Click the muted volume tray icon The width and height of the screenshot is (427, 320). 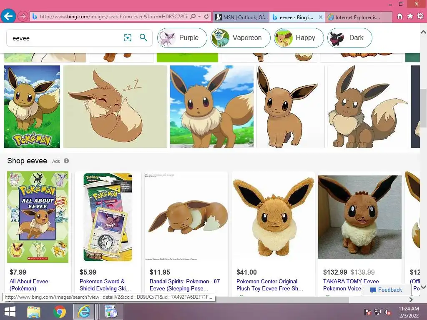coord(388,312)
